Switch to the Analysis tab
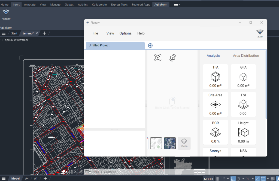The image size is (279, 181). 213,56
